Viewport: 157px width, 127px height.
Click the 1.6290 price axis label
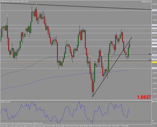click(x=154, y=94)
